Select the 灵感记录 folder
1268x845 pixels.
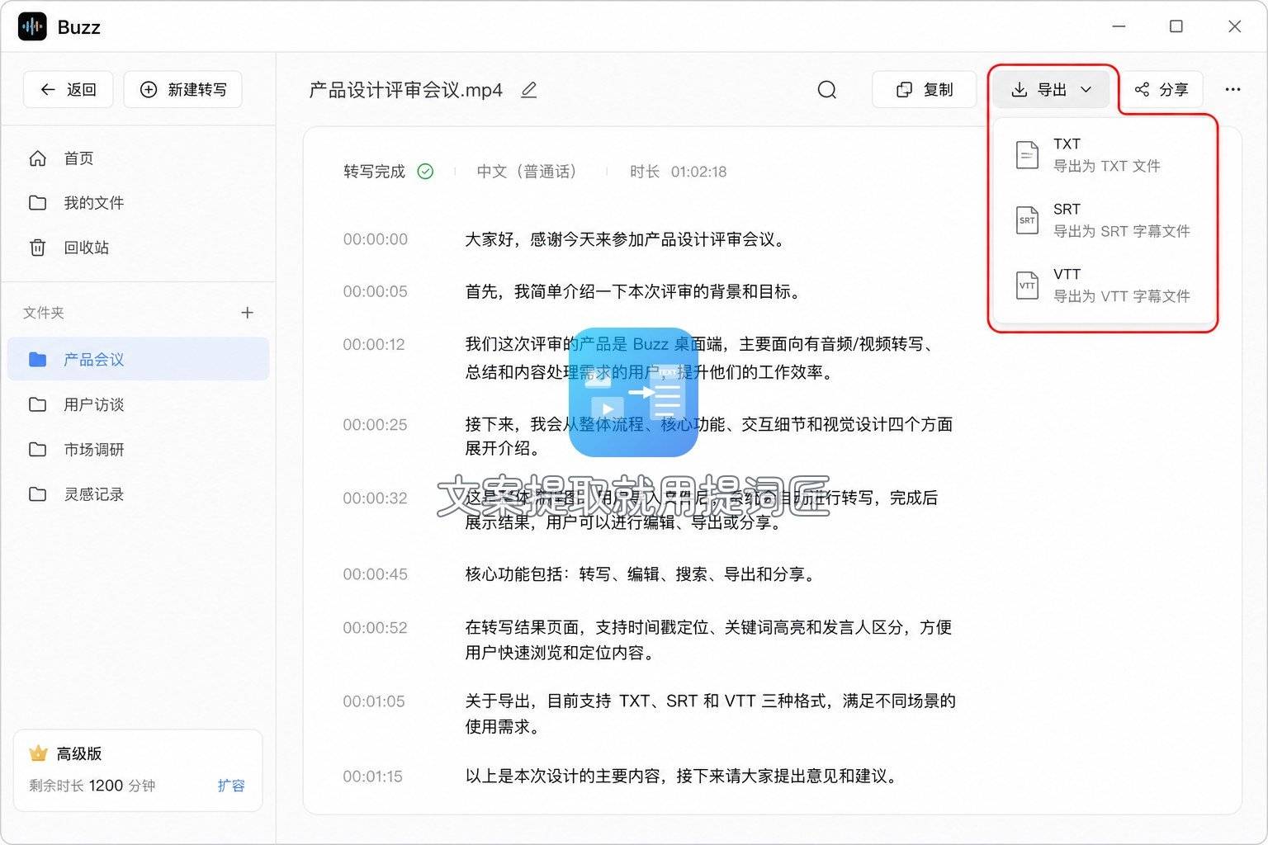pos(139,494)
